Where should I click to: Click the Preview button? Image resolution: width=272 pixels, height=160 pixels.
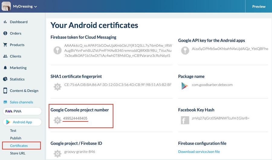click(x=259, y=6)
